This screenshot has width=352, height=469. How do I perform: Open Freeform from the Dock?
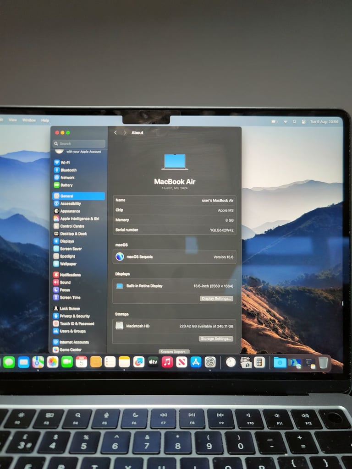point(138,362)
